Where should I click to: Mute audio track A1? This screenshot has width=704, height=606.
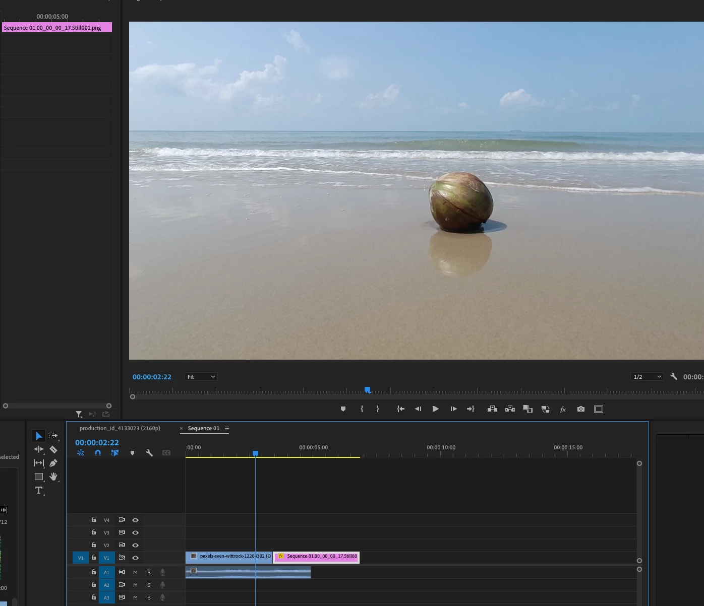135,572
